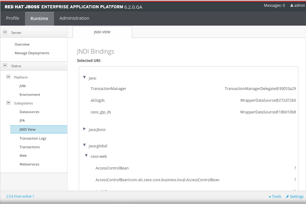Click the ceos-web label
This screenshot has width=306, height=204.
(99, 157)
